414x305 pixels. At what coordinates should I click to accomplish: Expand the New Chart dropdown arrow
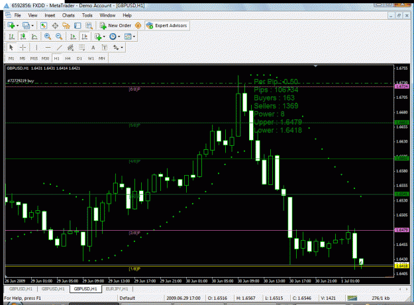pyautogui.click(x=18, y=26)
